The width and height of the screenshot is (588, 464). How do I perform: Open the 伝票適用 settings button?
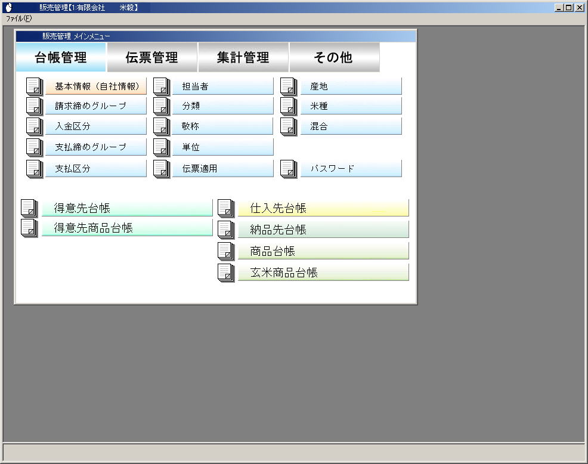coord(222,169)
